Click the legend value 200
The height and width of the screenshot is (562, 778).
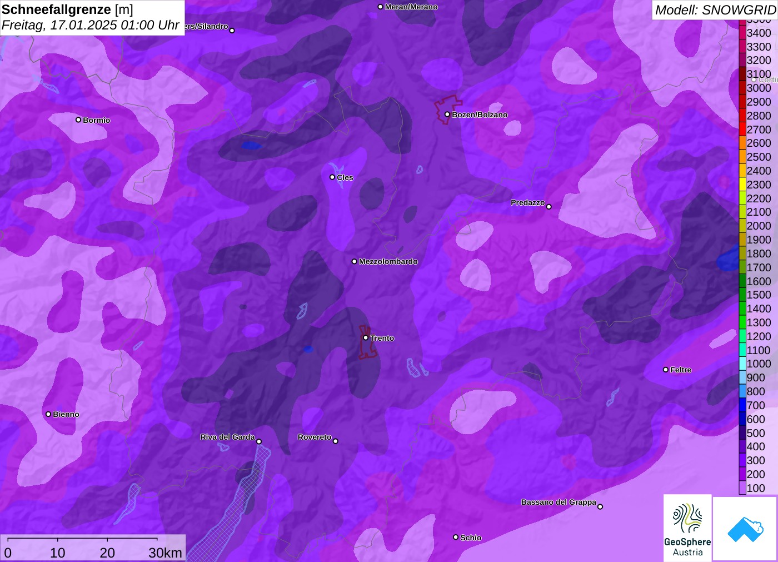756,474
